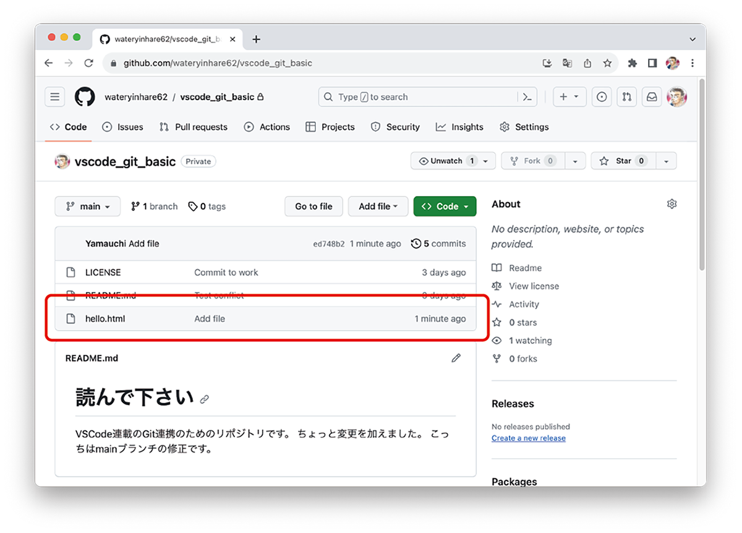Go back with the browser back arrow

coord(49,63)
